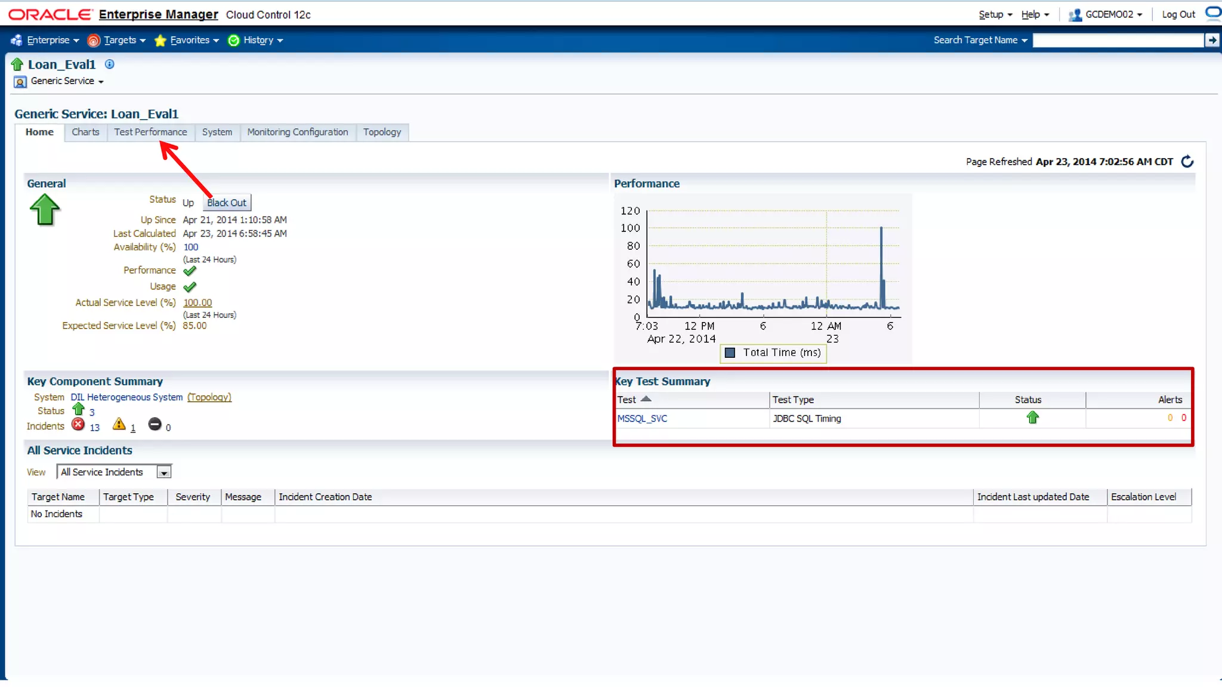Click the Incident Creation Date header
This screenshot has width=1222, height=687.
pyautogui.click(x=624, y=497)
